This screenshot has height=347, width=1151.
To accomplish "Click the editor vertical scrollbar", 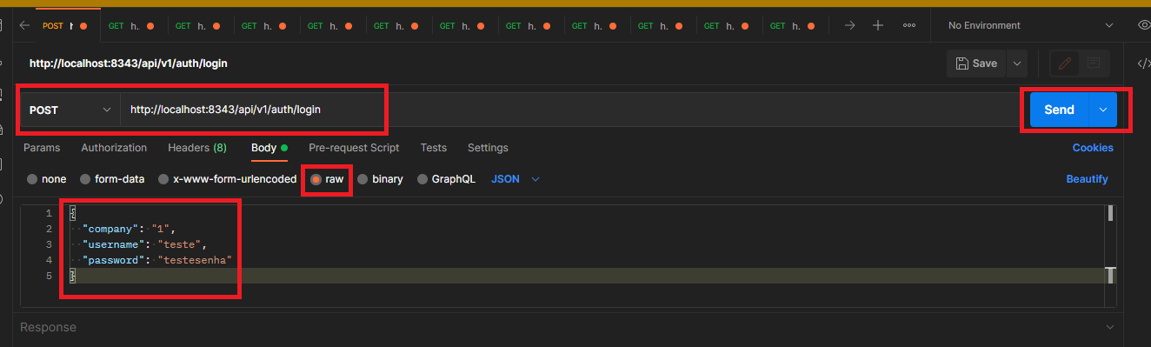I will (x=1110, y=244).
